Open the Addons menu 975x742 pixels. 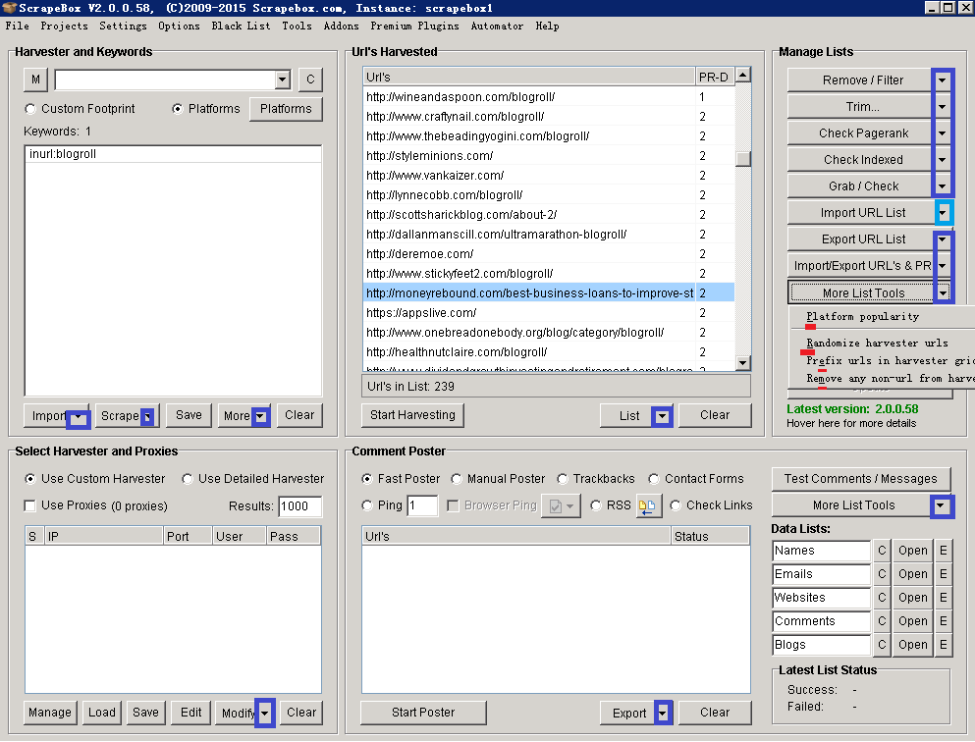341,26
